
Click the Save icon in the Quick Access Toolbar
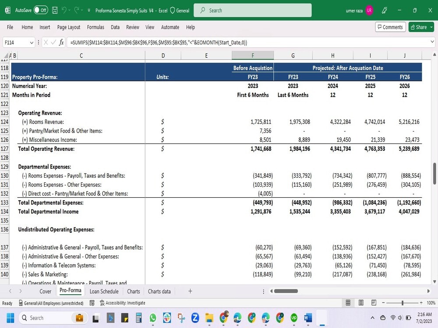(x=54, y=10)
